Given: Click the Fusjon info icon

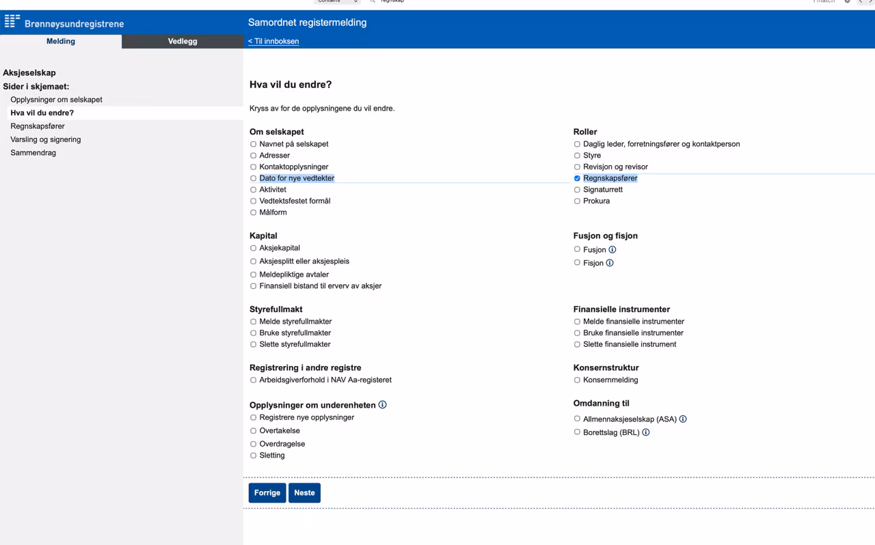Looking at the screenshot, I should pos(612,250).
